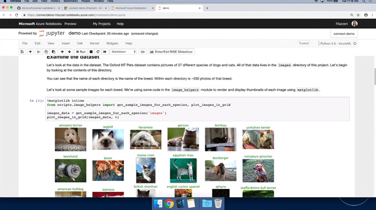Click the connect-demo project button
The image size is (376, 210).
(x=344, y=34)
